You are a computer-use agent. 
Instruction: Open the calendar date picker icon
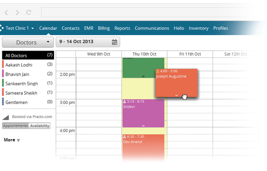point(114,42)
